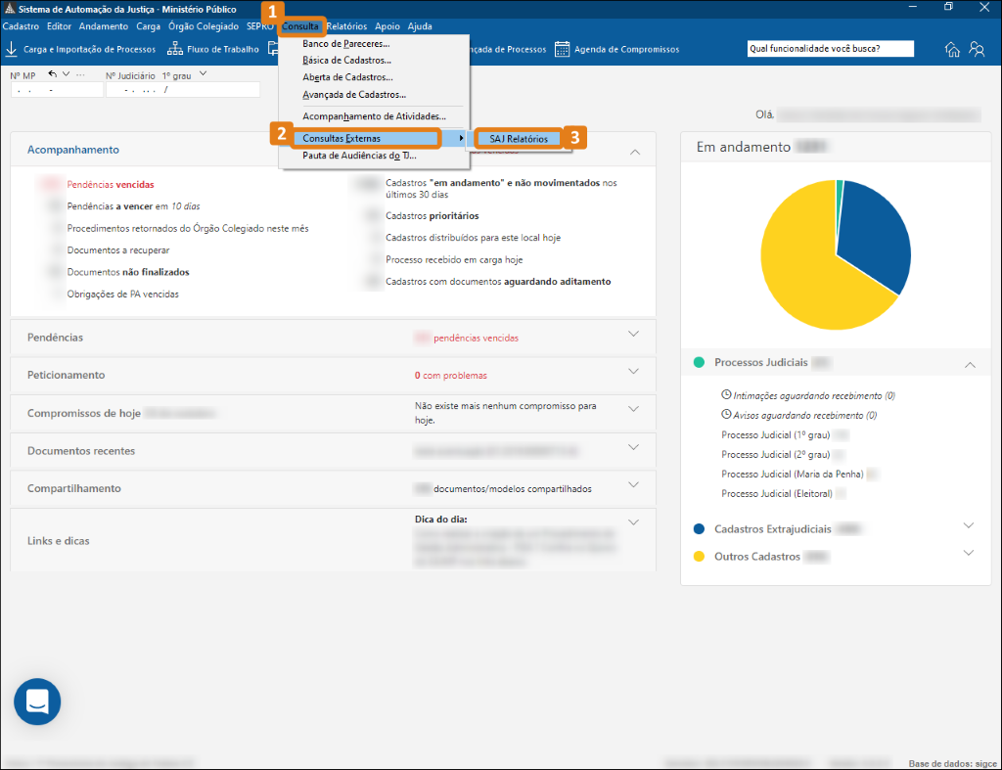This screenshot has height=770, width=1002.
Task: Open Processo Judicial (Maria da Penha) entry
Action: [793, 475]
